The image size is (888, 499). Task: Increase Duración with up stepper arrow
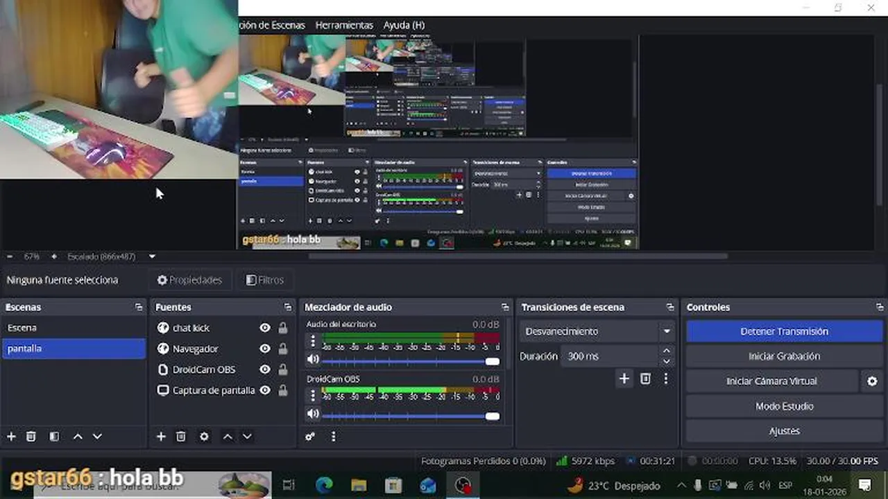point(667,351)
